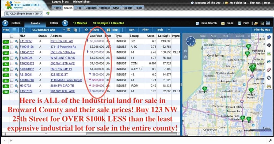Image resolution: width=274 pixels, height=144 pixels.
Task: Tick the checkbox for listing F10041767
Action: point(12,52)
